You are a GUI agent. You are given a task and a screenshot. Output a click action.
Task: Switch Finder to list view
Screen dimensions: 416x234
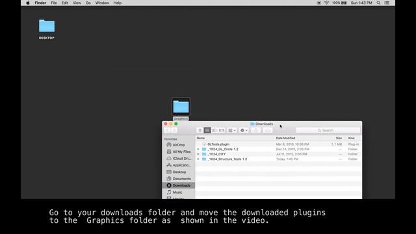pos(207,130)
